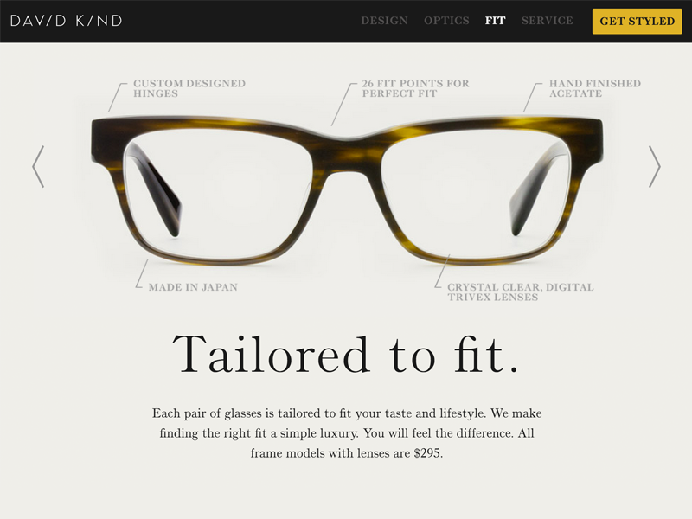Select the Fit navigation tab
692x519 pixels.
click(x=495, y=21)
